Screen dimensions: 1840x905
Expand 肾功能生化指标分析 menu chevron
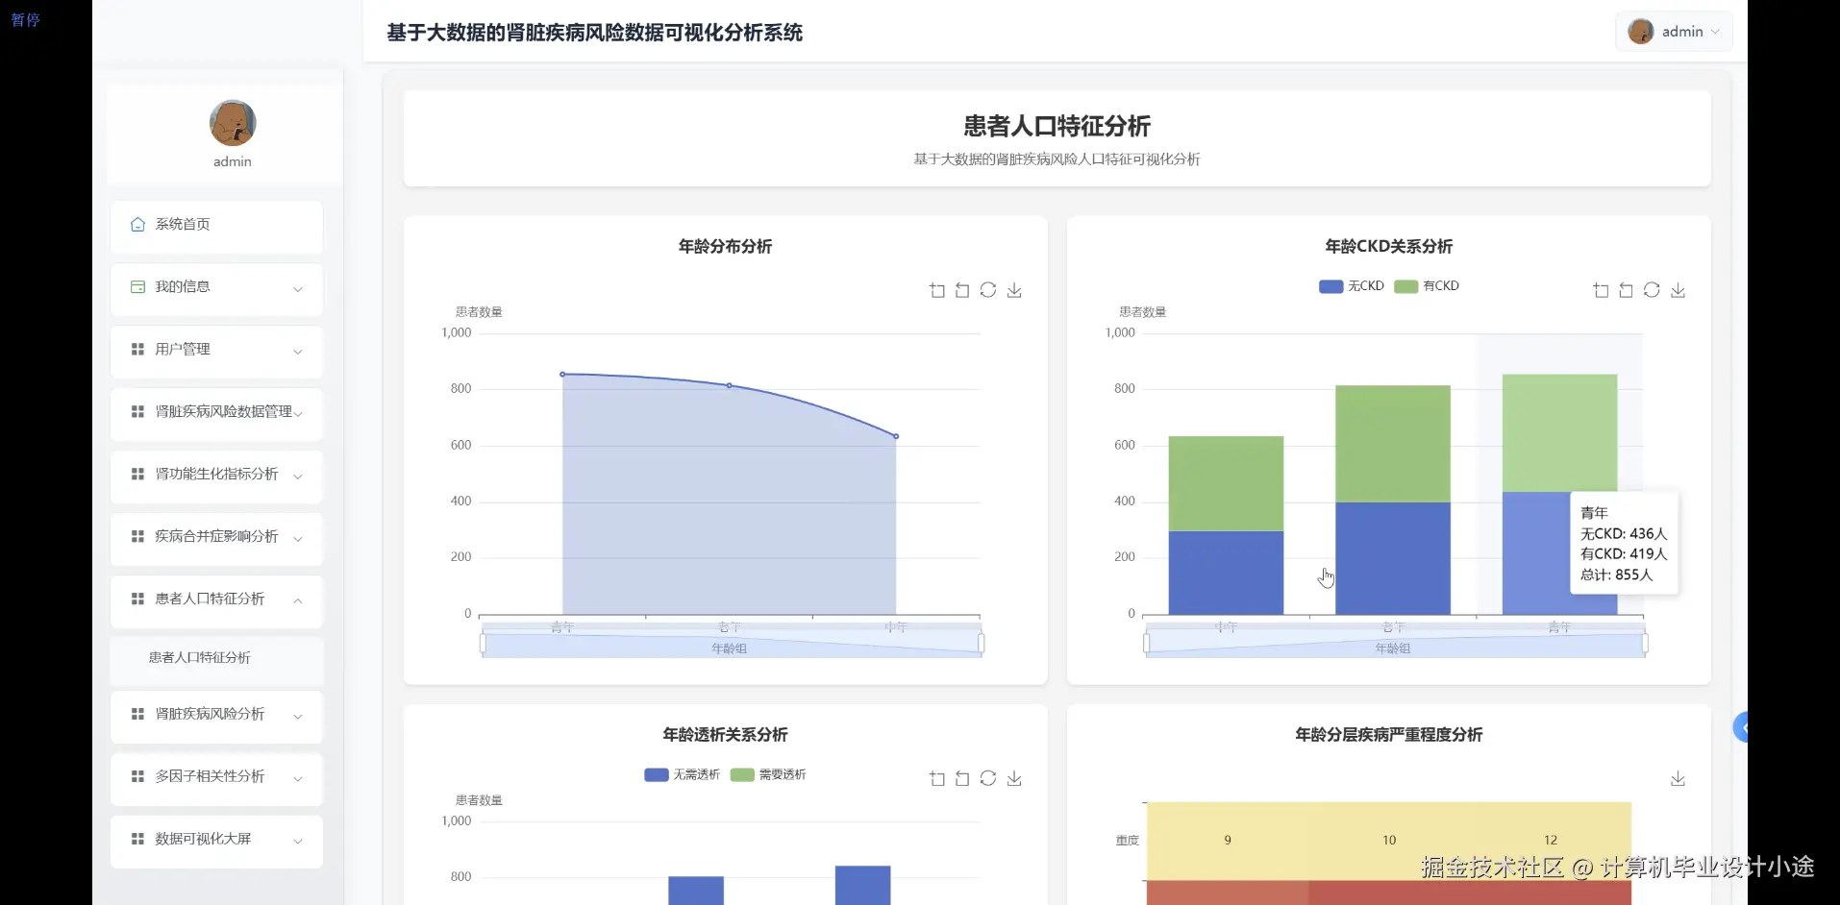(x=298, y=476)
